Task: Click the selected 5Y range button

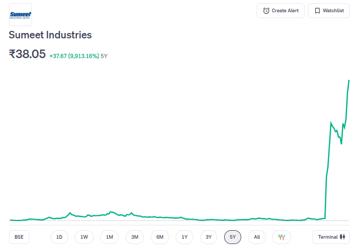Action: click(233, 237)
